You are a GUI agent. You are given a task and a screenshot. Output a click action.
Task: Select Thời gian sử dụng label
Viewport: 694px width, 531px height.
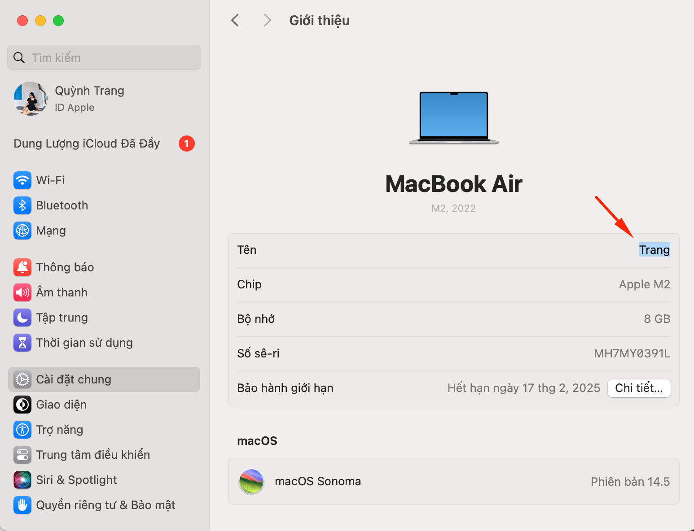84,343
